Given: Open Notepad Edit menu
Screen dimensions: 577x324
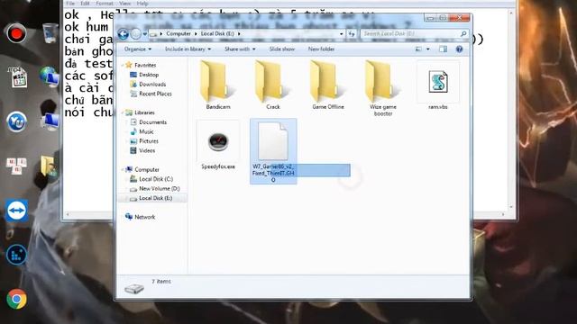Looking at the screenshot, I should point(85,4).
